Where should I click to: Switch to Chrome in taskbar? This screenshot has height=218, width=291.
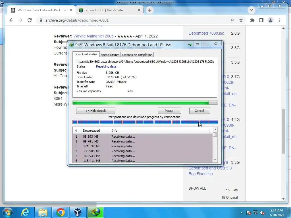(x=60, y=212)
